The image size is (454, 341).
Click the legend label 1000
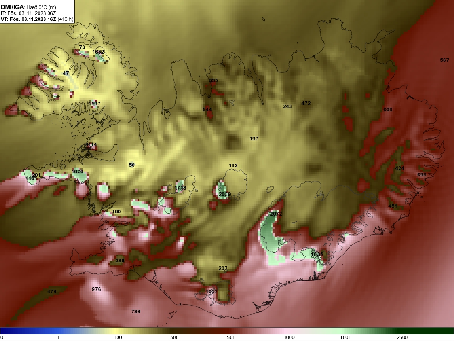pos(289,337)
